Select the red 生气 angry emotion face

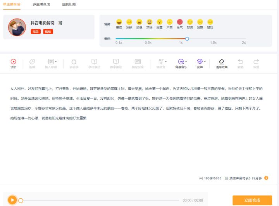point(180,22)
